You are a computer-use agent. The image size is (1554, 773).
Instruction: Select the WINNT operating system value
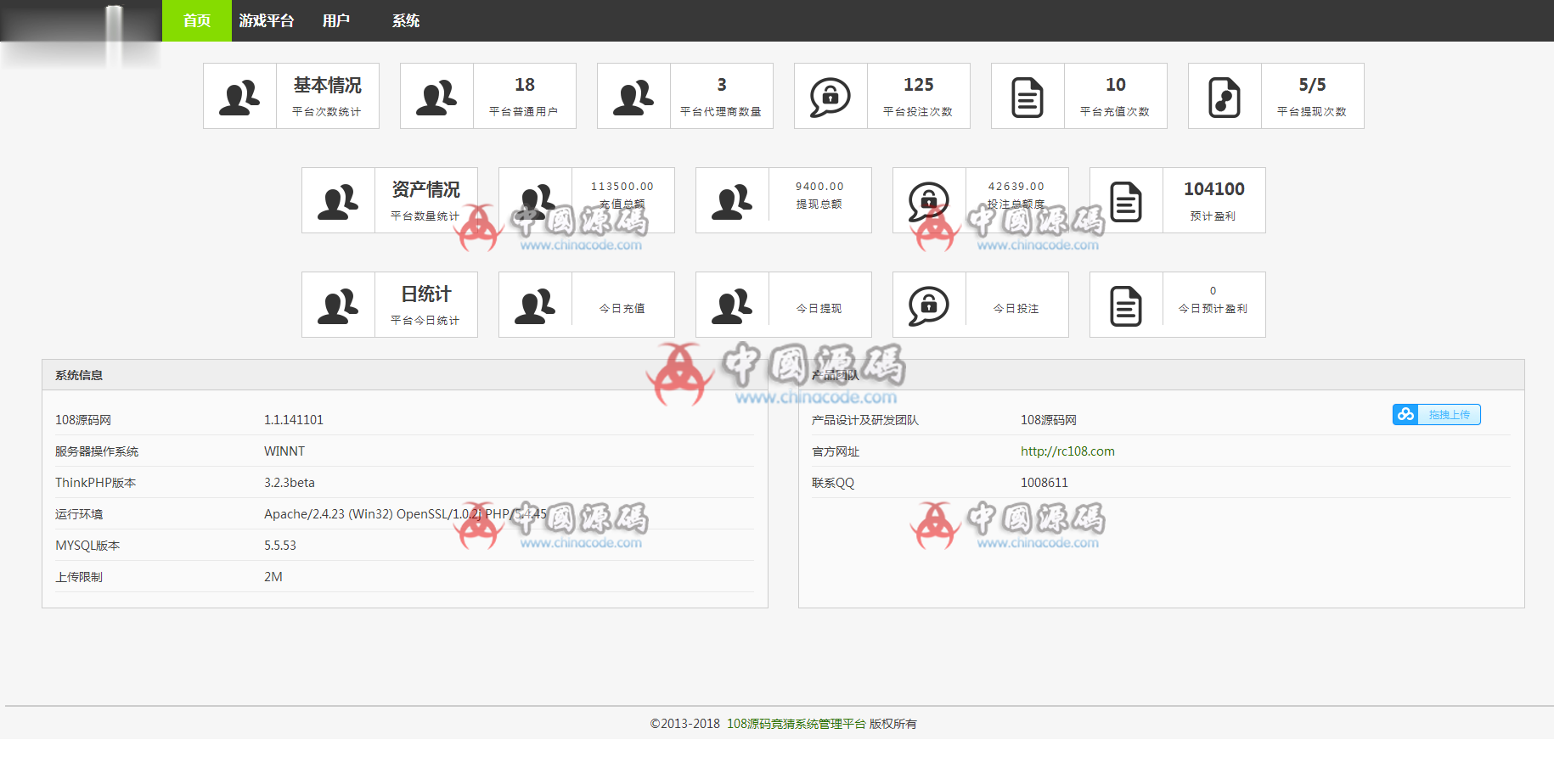[284, 451]
